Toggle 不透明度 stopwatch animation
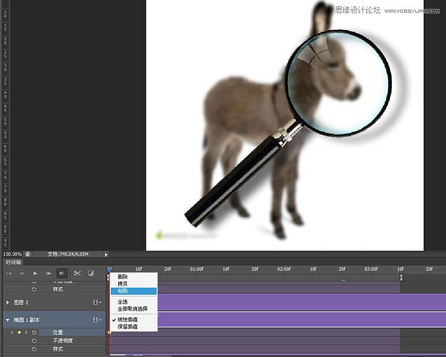Screen dimensions: 446x357 (x=34, y=340)
